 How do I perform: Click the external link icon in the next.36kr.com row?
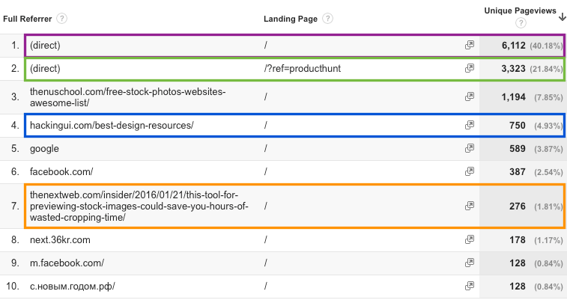point(470,239)
